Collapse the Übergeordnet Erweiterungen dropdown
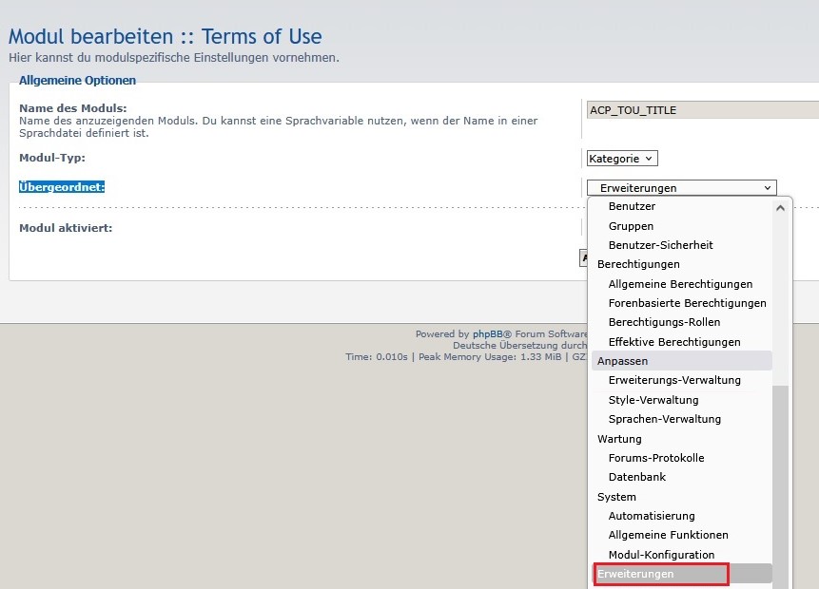 [681, 188]
